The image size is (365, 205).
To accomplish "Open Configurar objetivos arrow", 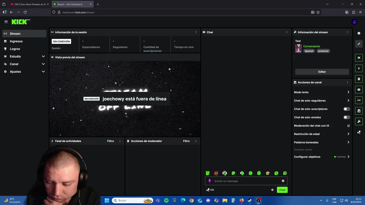I will pyautogui.click(x=348, y=157).
